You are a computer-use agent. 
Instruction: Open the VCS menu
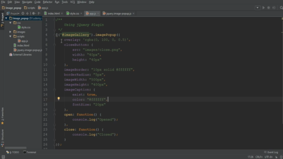pos(73,2)
